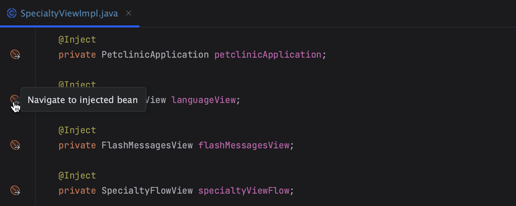The height and width of the screenshot is (206, 516).
Task: Click the Java class icon in the tab
Action: [12, 13]
